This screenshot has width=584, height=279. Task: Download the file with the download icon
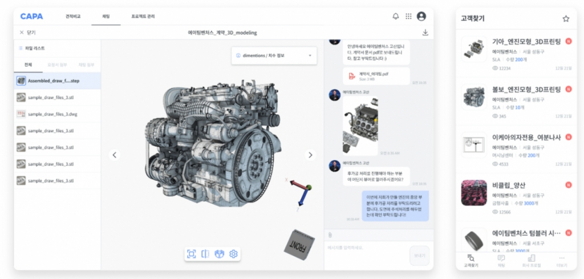pos(425,33)
